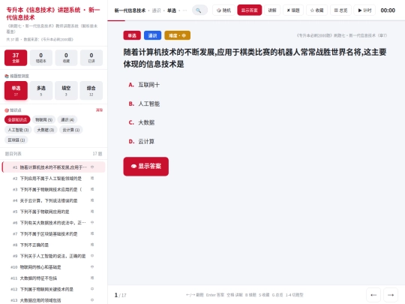Open the 0 收藏 card in the sidebar

[66, 58]
